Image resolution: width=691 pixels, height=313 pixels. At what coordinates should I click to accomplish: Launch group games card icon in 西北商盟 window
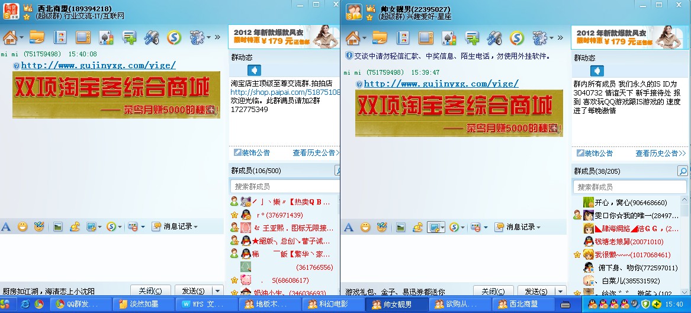click(x=106, y=37)
